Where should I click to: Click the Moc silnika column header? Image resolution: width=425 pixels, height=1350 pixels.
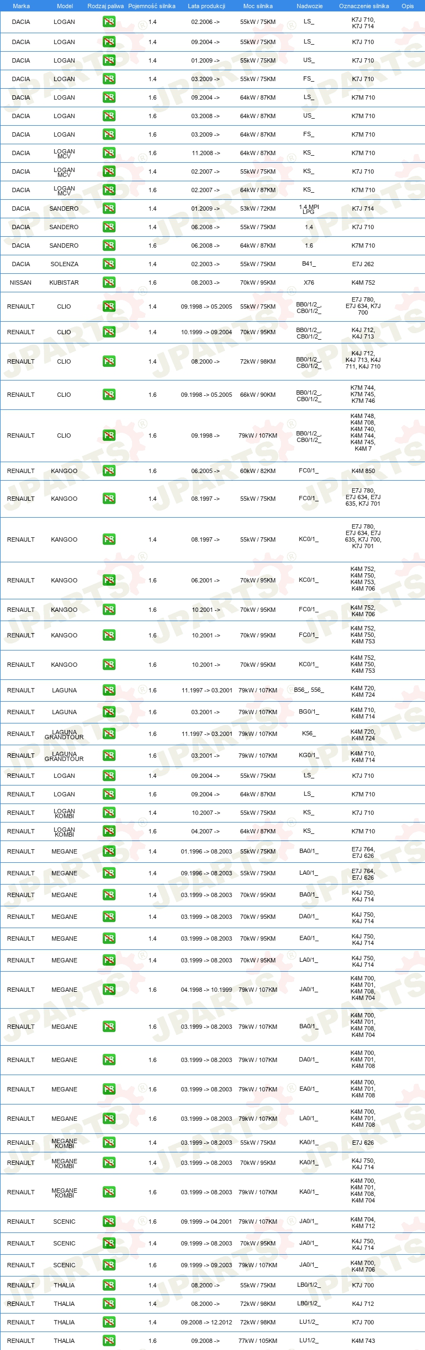pyautogui.click(x=258, y=6)
